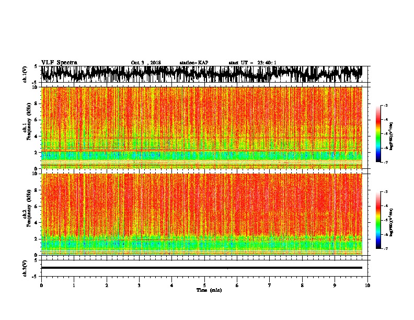Click the time axis tick label '7'

[270, 285]
